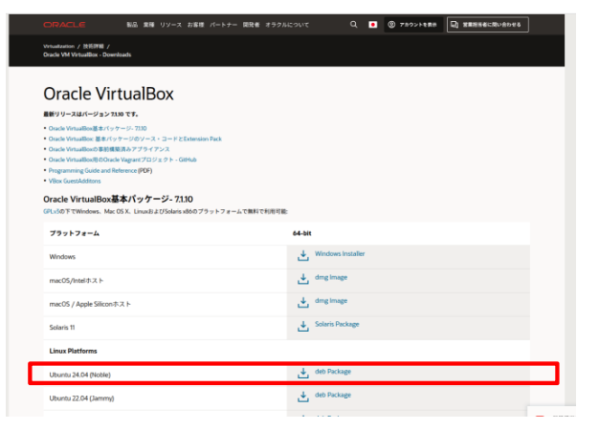Viewport: 599px width, 430px height.
Task: Click download icon for Ubuntu 24.04 deb
Action: point(303,373)
